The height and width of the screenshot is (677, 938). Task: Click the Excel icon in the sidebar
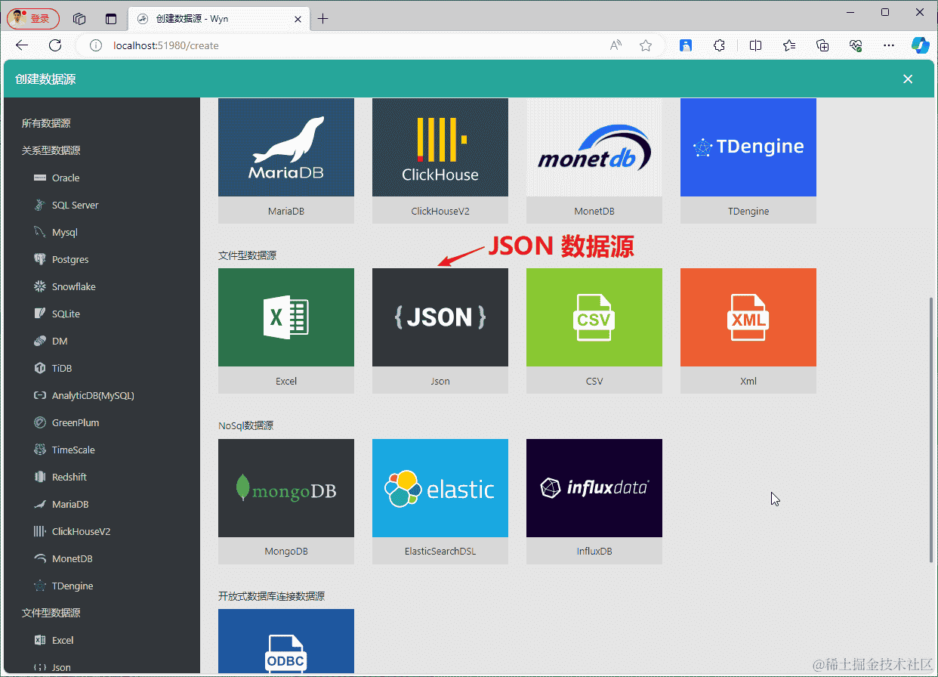pos(40,640)
